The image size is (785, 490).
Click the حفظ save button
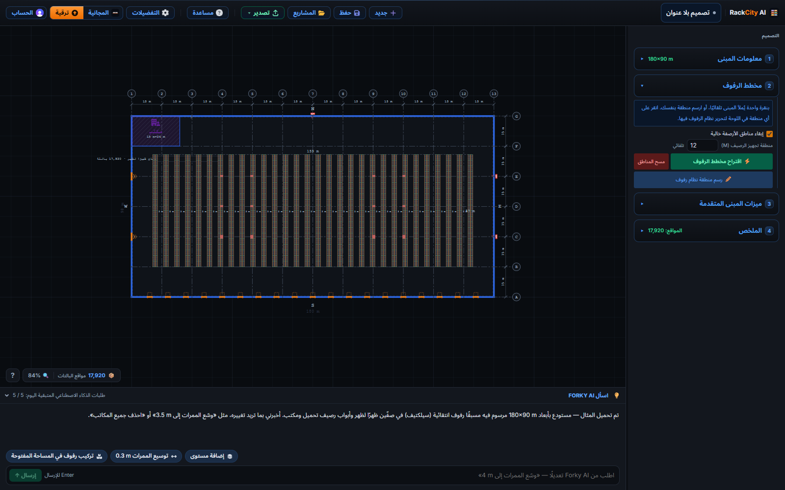coord(350,13)
